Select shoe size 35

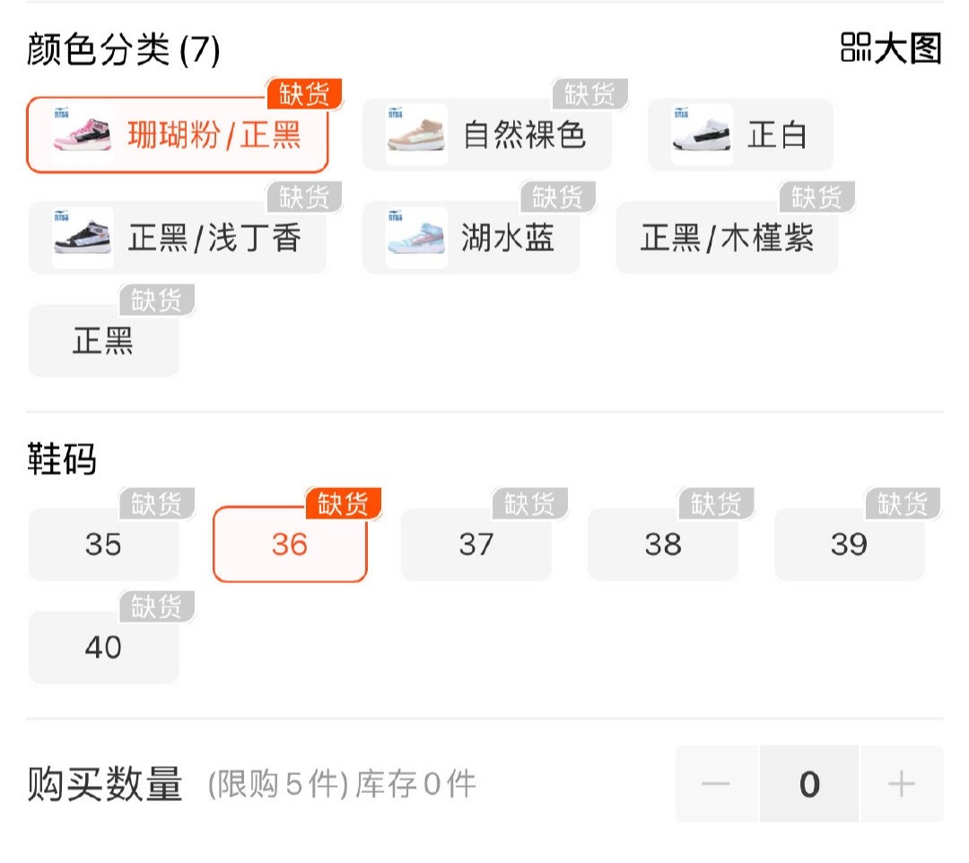click(102, 543)
